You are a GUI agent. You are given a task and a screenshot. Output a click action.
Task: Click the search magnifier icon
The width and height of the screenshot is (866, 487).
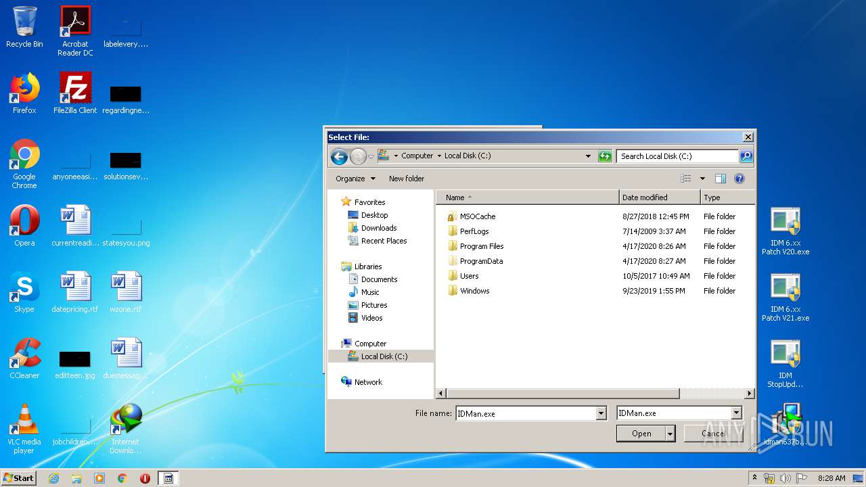[746, 156]
